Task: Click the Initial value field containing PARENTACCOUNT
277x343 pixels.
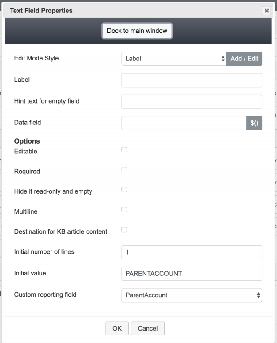Action: [192, 274]
